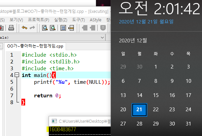Select December 31 in calendar
This screenshot has width=202, height=136.
point(188,124)
